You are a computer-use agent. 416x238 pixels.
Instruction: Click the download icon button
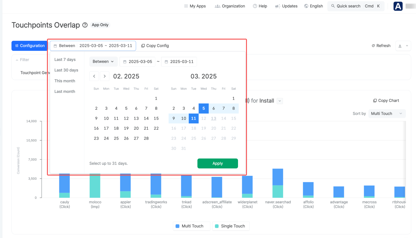[400, 46]
